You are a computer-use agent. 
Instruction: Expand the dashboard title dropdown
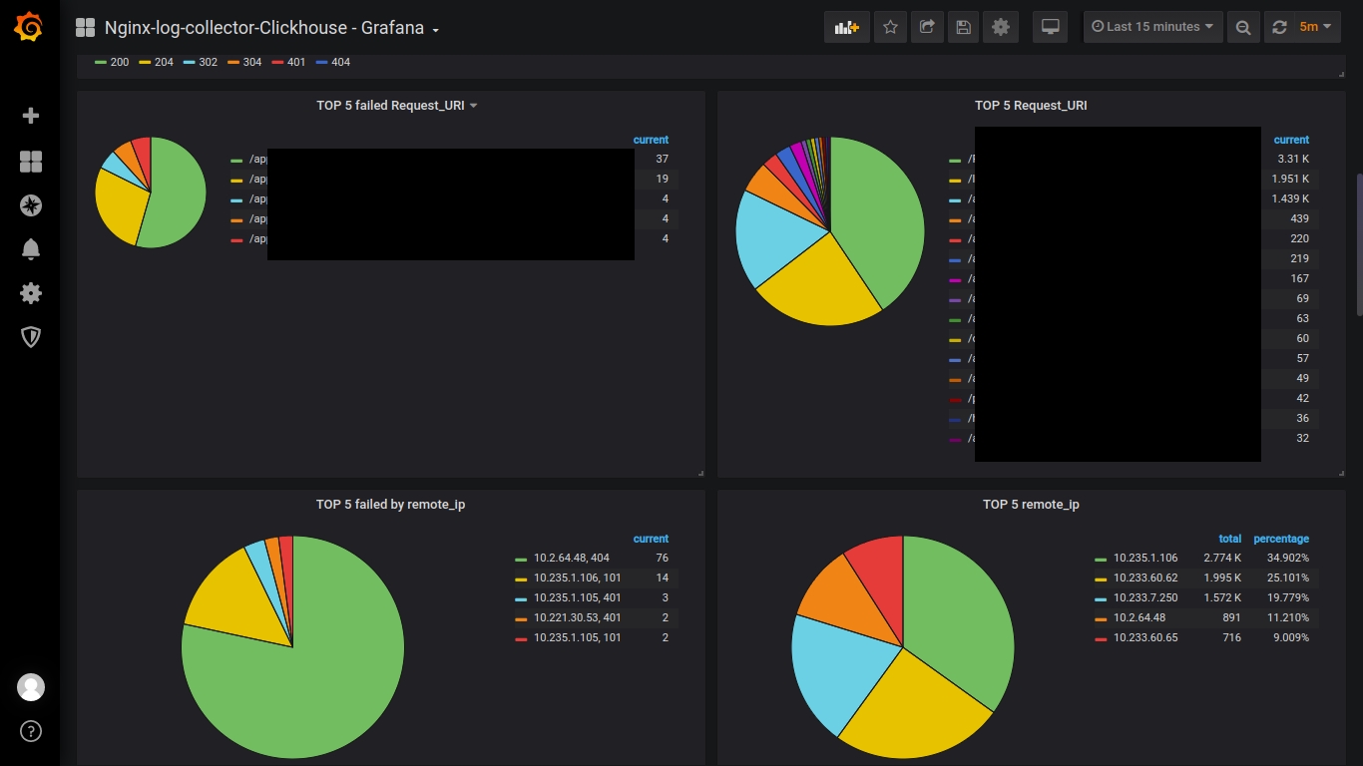(x=436, y=29)
